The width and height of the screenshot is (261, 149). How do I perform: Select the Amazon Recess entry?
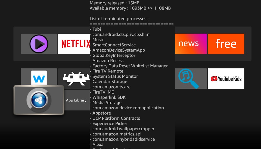(x=107, y=61)
